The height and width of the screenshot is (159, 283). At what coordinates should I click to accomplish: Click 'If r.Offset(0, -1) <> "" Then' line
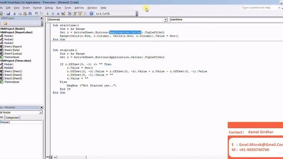85,64
